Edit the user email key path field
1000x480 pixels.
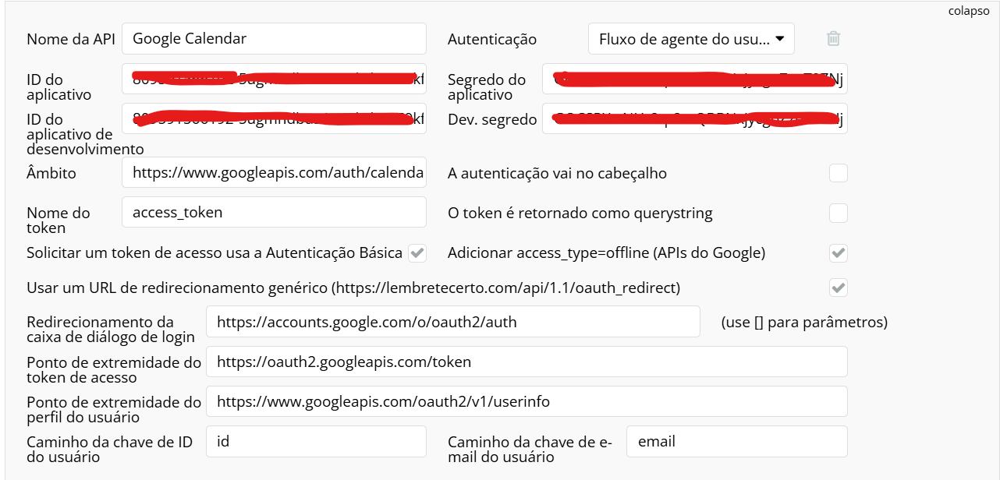pyautogui.click(x=736, y=441)
